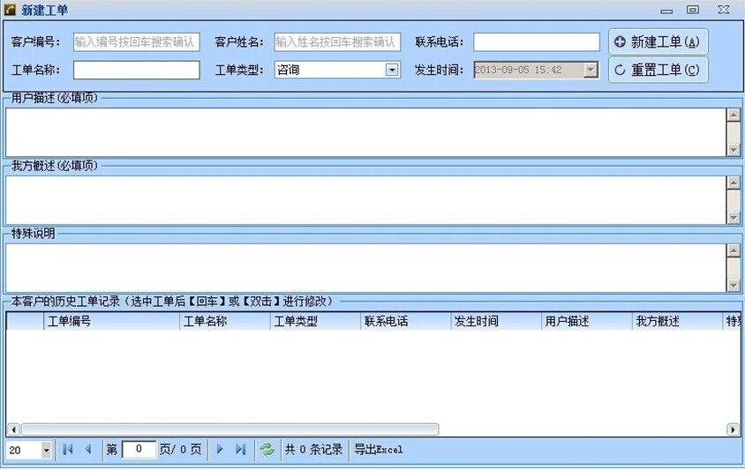Click the 客户姓名 search field

336,41
